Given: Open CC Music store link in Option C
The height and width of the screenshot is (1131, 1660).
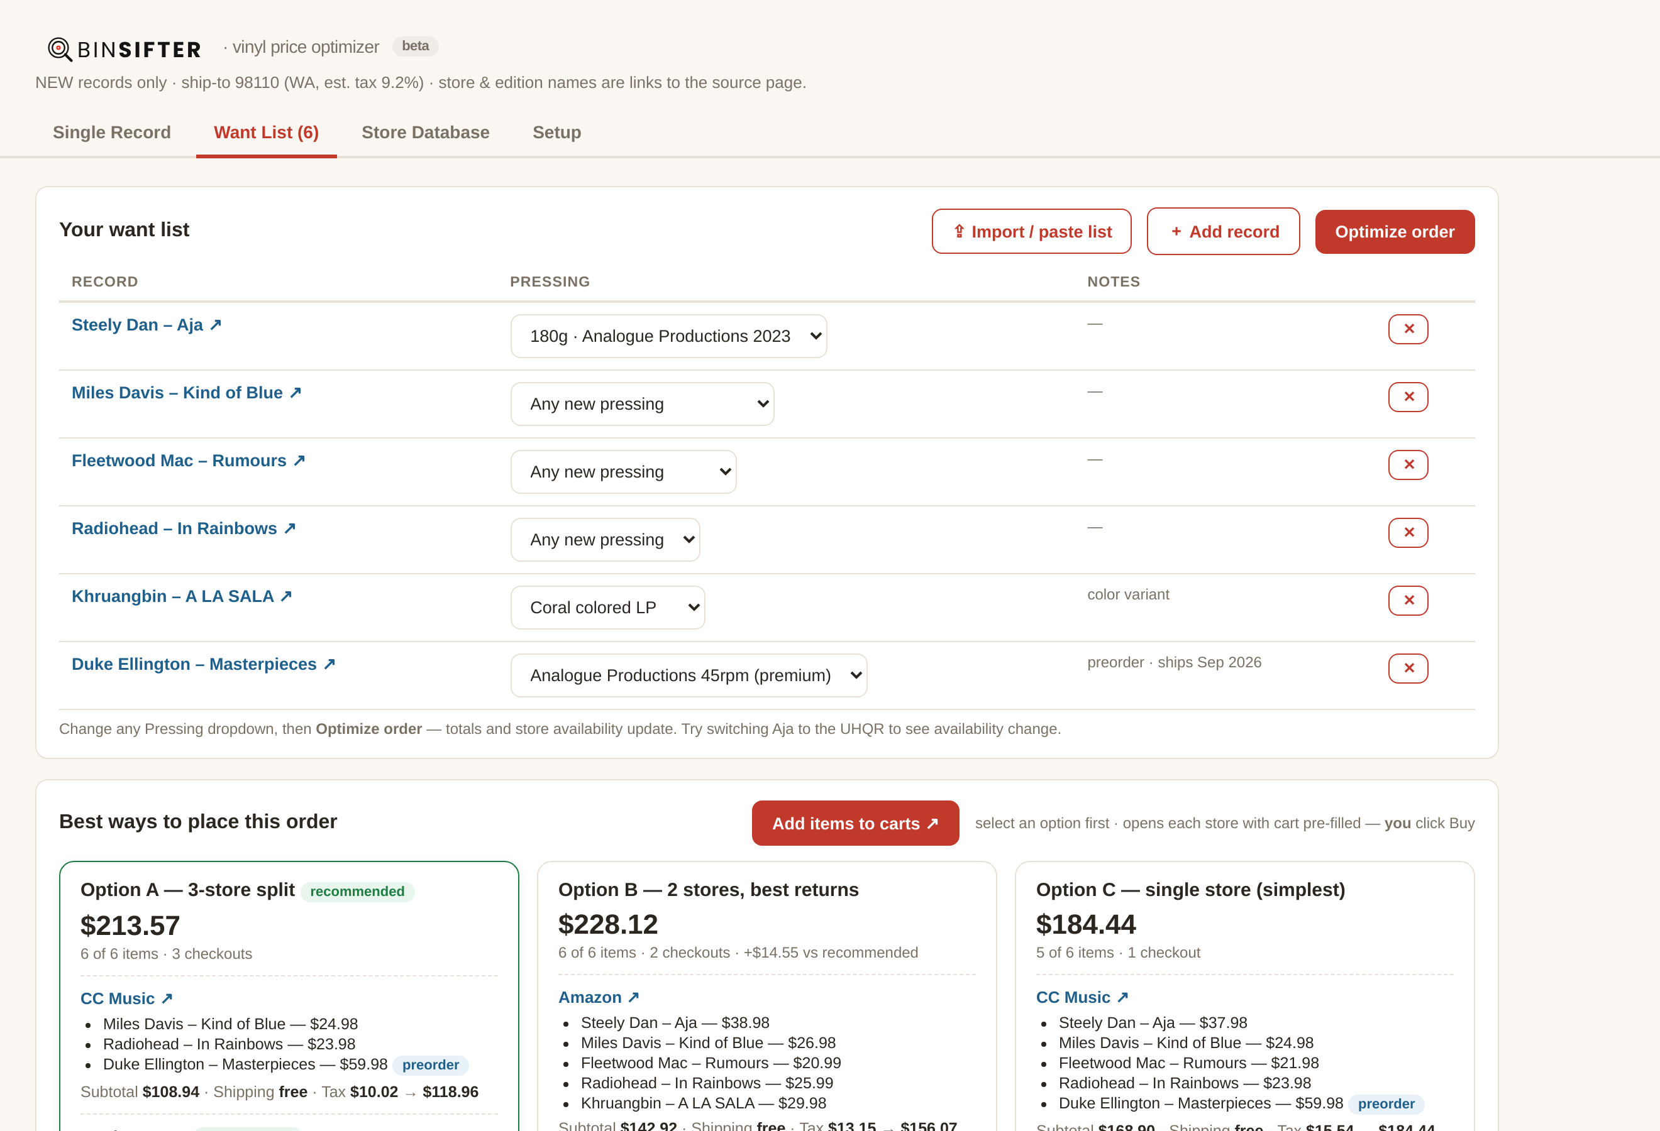Looking at the screenshot, I should coord(1082,997).
